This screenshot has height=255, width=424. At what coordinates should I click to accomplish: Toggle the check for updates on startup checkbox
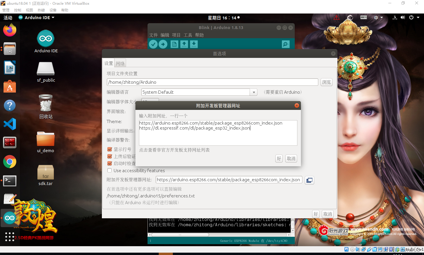tap(110, 163)
